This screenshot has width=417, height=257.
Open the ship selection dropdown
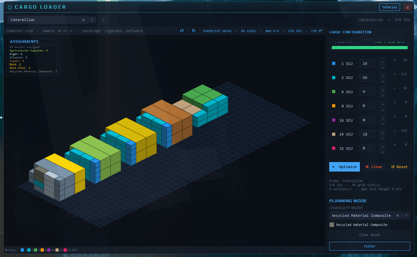pos(92,20)
